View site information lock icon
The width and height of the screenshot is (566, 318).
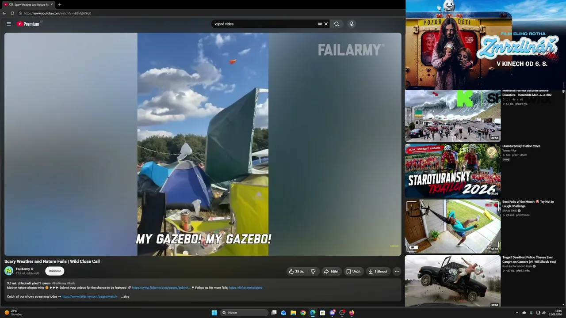coord(20,13)
